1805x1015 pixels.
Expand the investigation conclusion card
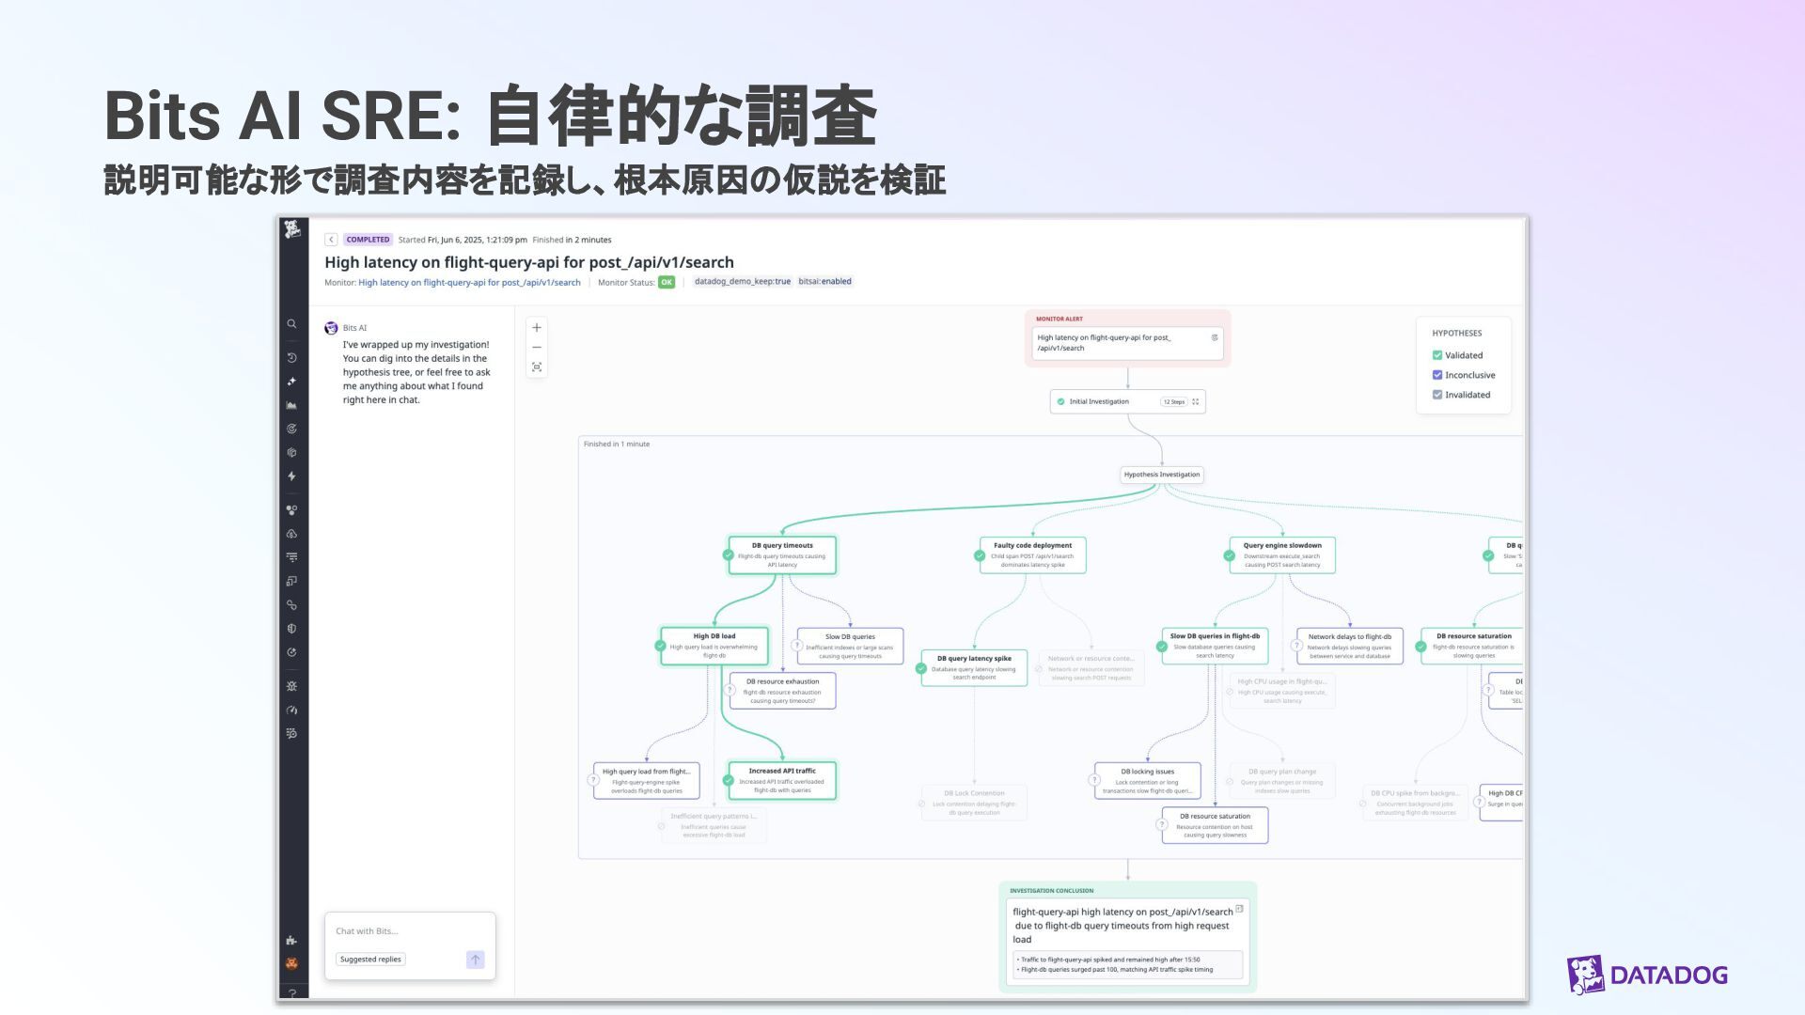point(1239,909)
